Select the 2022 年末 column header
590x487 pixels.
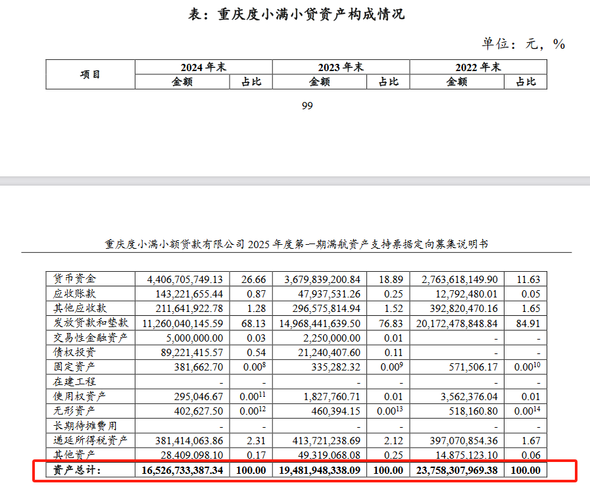click(478, 67)
